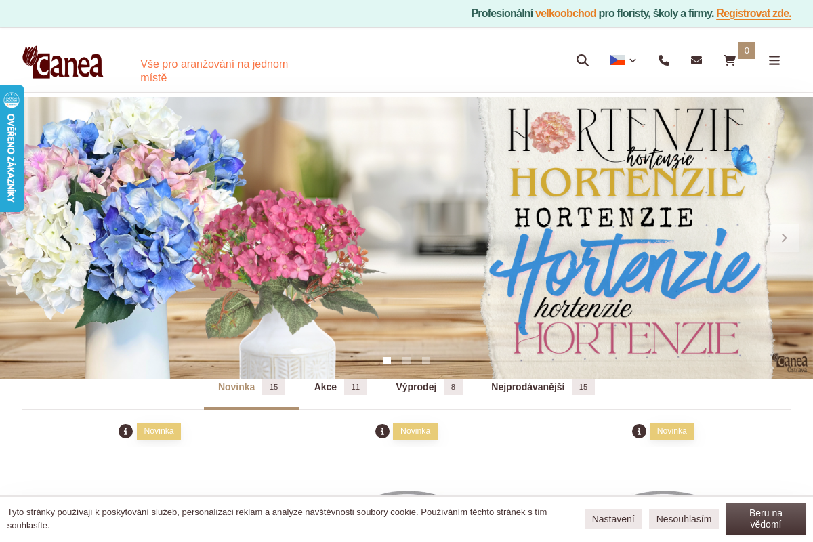Select the second carousel slide dot

(x=406, y=361)
